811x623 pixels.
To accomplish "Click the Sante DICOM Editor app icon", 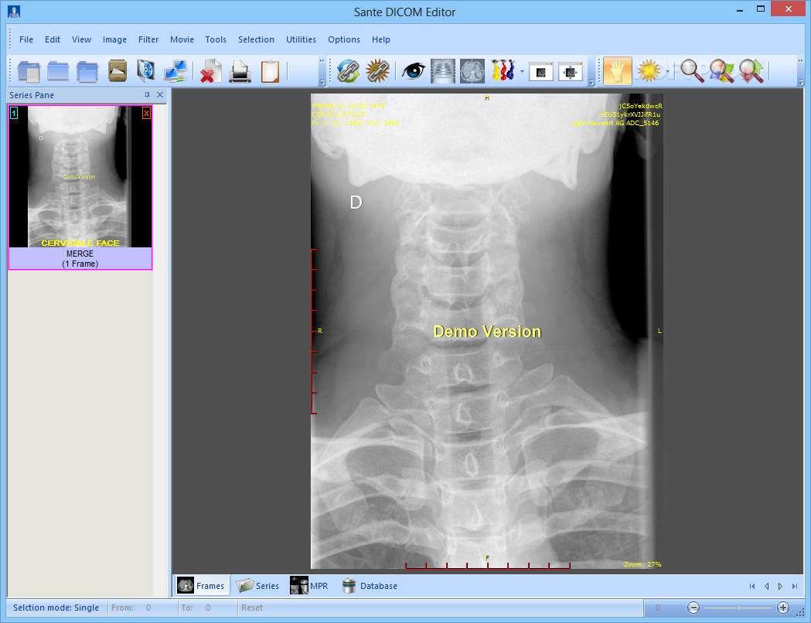I will tap(14, 12).
